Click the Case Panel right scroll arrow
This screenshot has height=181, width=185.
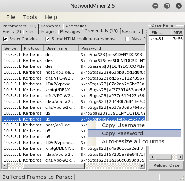coord(180,157)
